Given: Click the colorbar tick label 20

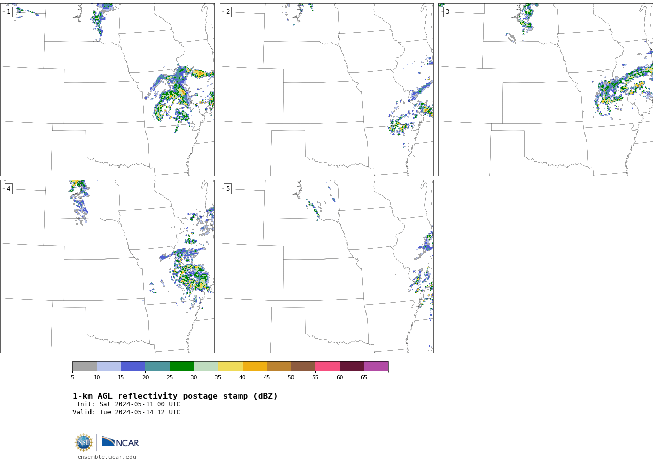Looking at the screenshot, I should point(145,378).
